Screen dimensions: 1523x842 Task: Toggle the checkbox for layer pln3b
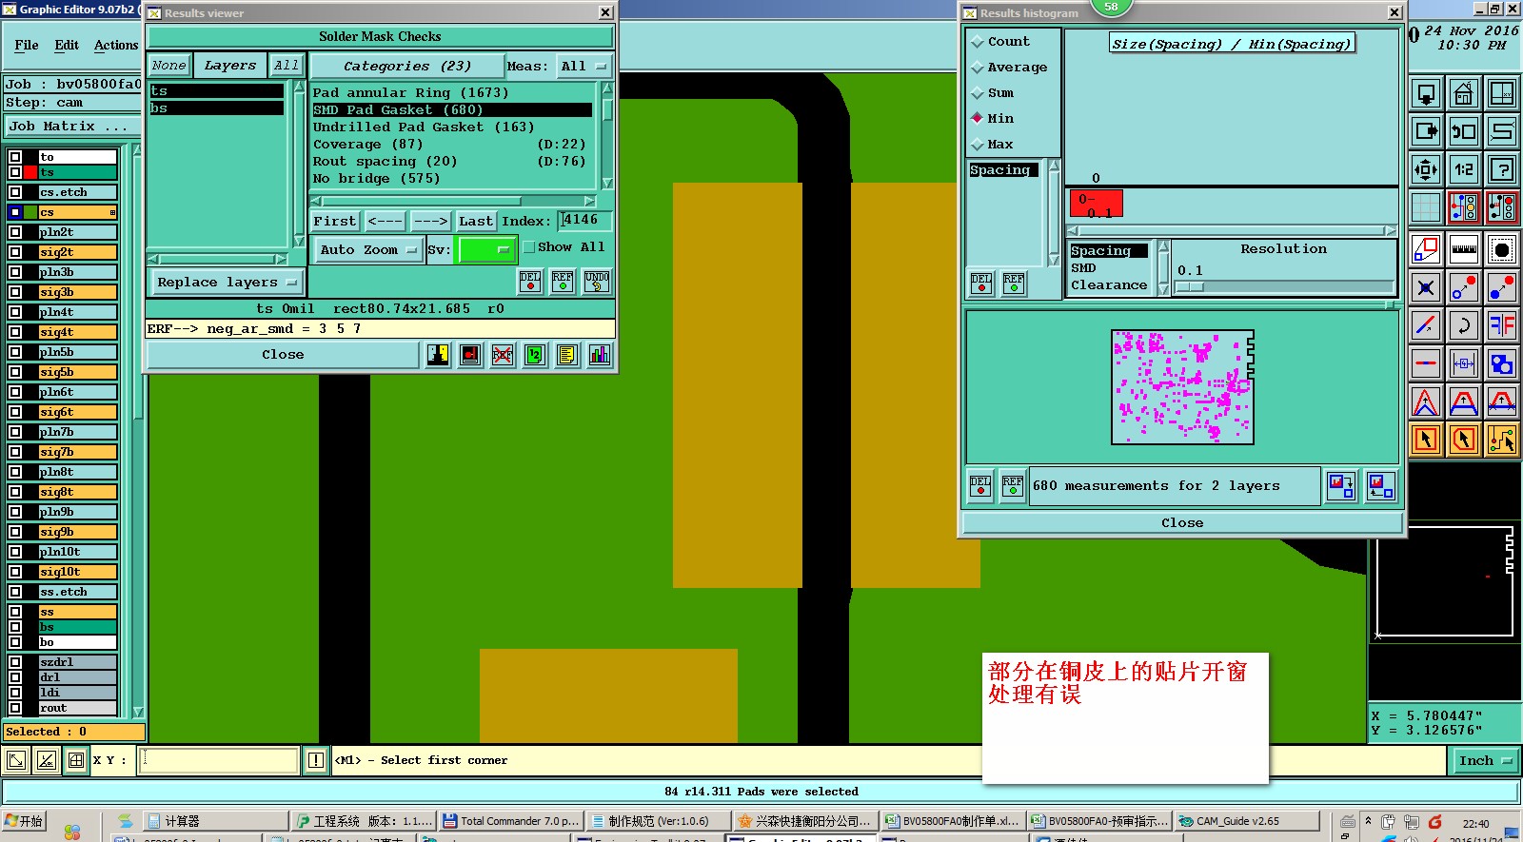(15, 272)
